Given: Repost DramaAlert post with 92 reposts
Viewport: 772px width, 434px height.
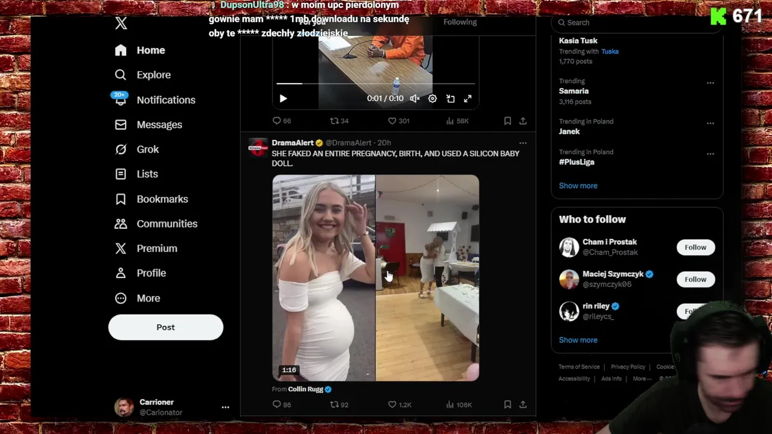Looking at the screenshot, I should click(x=339, y=404).
